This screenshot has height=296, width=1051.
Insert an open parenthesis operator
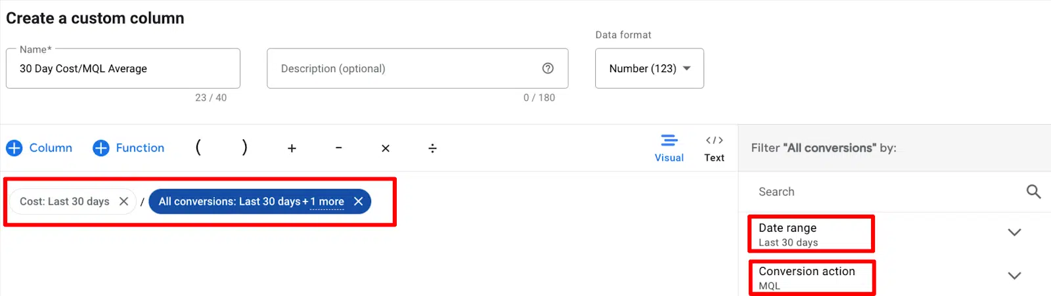click(198, 148)
